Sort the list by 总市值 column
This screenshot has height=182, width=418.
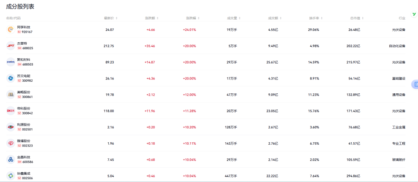(x=357, y=18)
